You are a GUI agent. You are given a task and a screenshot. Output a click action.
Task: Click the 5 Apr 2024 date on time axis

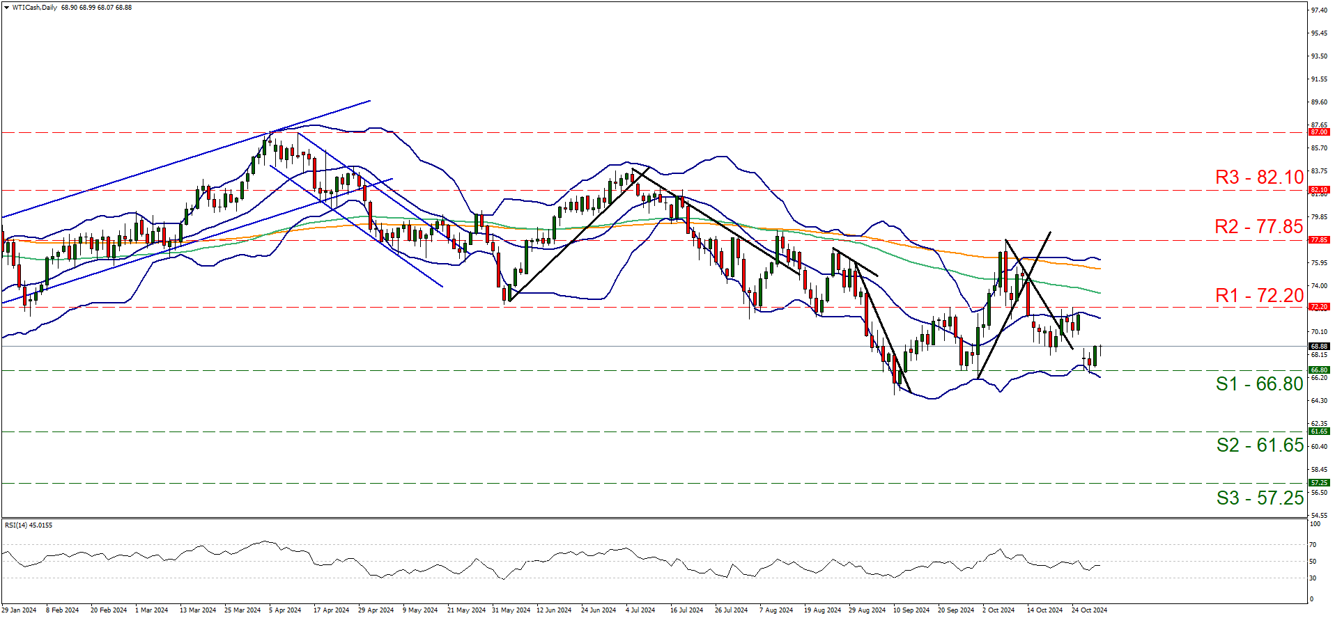click(285, 610)
